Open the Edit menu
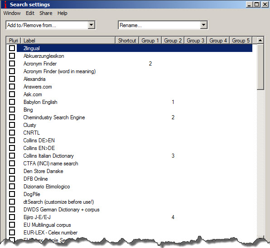Image resolution: width=270 pixels, height=248 pixels. (30, 13)
